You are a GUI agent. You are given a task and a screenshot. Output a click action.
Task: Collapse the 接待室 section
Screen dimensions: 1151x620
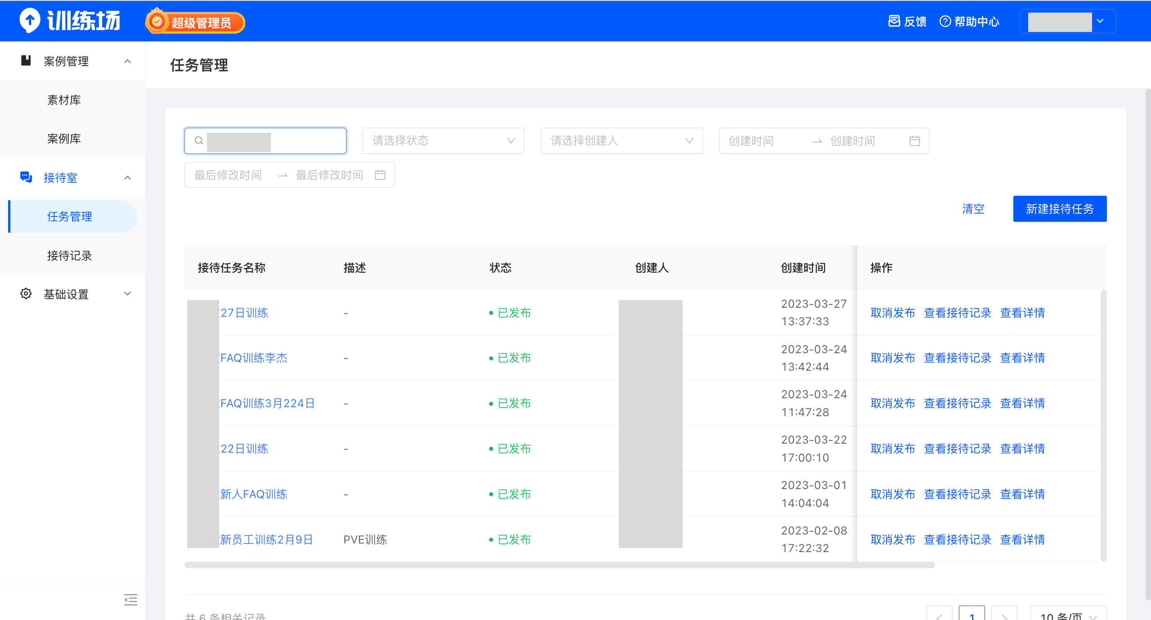[127, 178]
